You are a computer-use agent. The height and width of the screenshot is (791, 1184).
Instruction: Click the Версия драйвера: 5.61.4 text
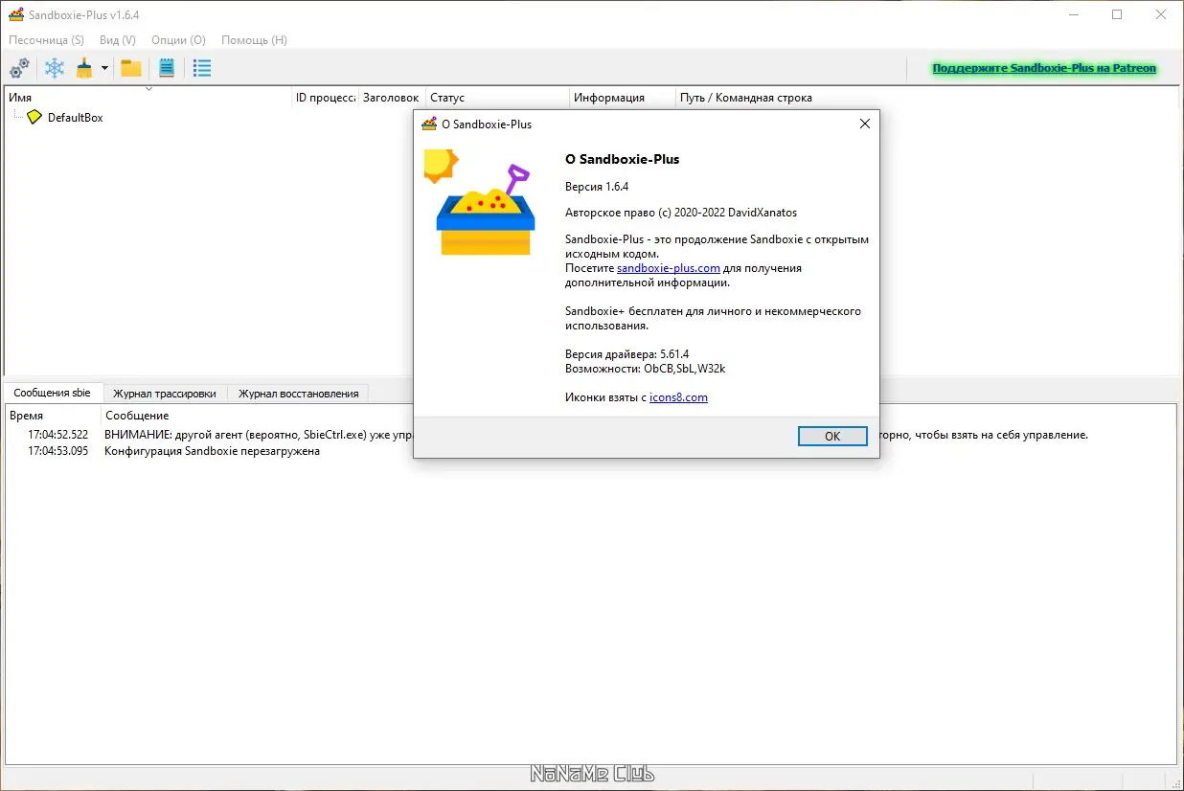coord(626,354)
